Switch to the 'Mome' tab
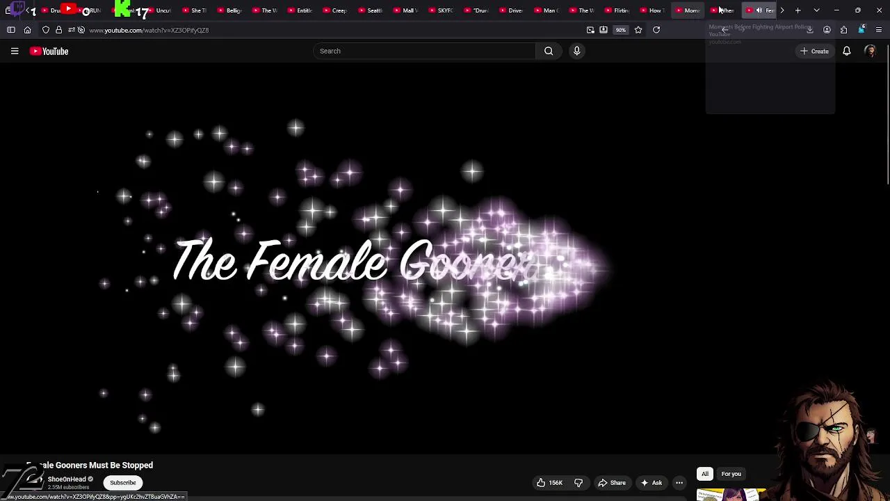Image resolution: width=890 pixels, height=501 pixels. point(689,10)
